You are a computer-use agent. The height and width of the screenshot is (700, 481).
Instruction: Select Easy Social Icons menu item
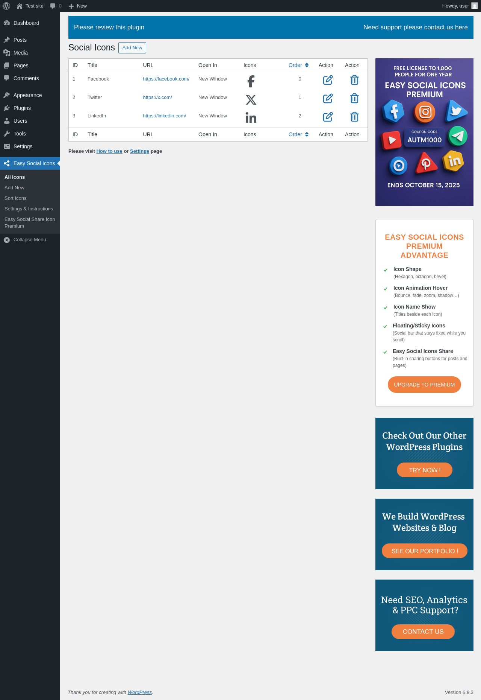30,163
